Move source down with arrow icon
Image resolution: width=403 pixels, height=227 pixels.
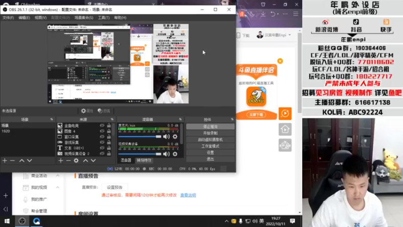[x=93, y=160]
